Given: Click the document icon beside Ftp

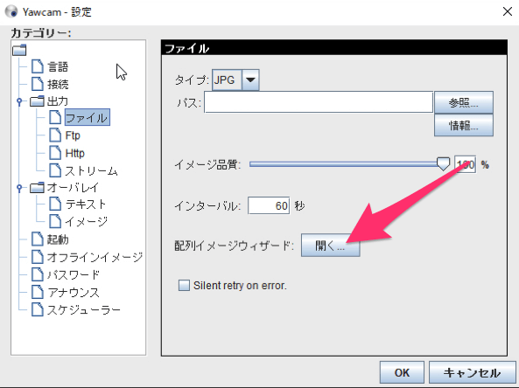Looking at the screenshot, I should (55, 135).
